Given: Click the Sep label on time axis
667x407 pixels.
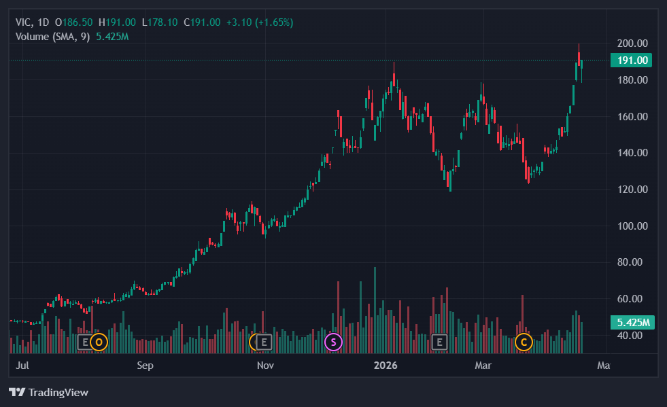Looking at the screenshot, I should [x=145, y=366].
